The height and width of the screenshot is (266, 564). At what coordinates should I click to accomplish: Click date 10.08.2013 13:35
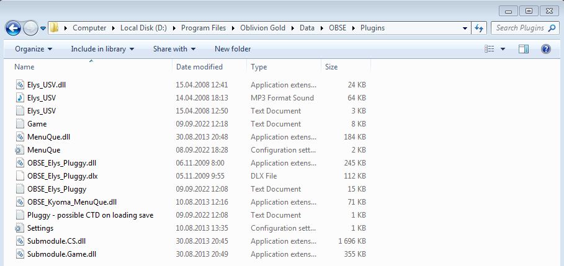coord(202,228)
